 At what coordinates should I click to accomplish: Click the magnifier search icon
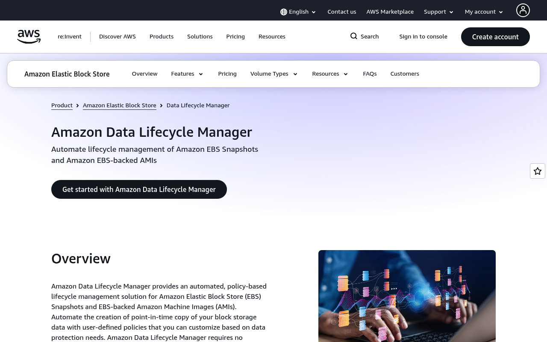tap(354, 36)
